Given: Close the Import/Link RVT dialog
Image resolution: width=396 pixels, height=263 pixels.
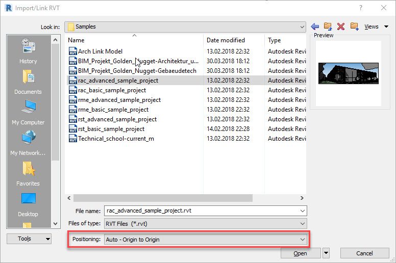Looking at the screenshot, I should point(384,8).
